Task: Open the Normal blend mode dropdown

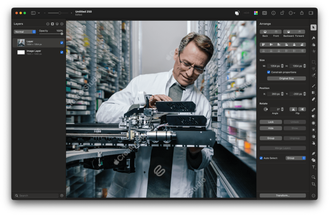Action: pos(25,31)
